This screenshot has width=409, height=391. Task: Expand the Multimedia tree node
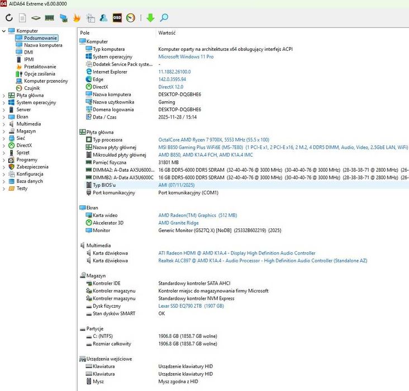[4, 124]
